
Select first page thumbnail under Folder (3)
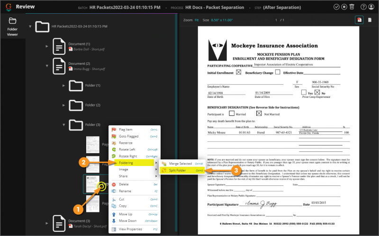(93, 145)
